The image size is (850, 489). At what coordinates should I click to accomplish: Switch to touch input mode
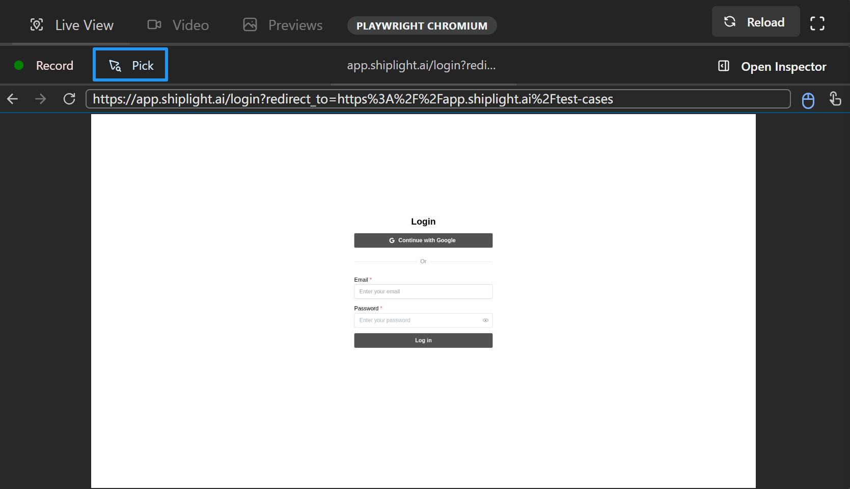coord(836,98)
